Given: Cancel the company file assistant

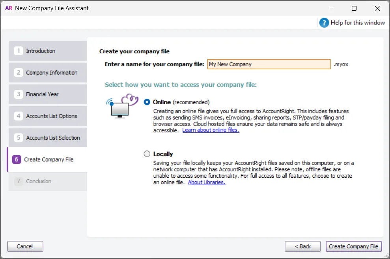Looking at the screenshot, I should point(25,246).
